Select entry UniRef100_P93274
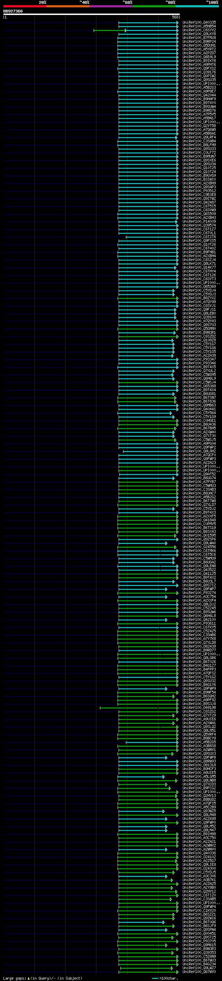The width and height of the screenshot is (222, 981). pos(199,593)
